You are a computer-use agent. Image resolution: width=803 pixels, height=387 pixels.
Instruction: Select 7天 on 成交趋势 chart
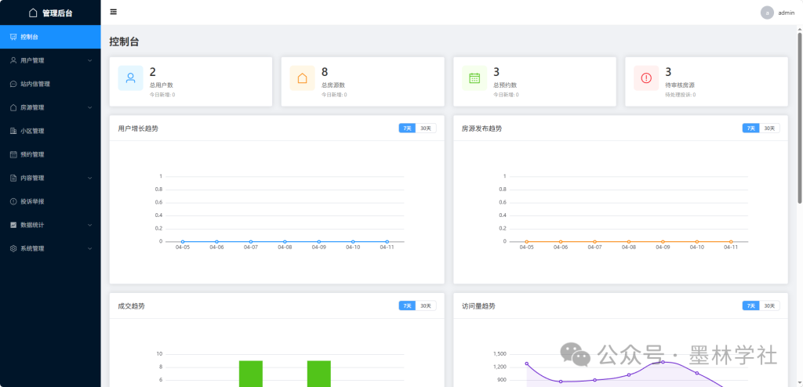[x=406, y=306]
